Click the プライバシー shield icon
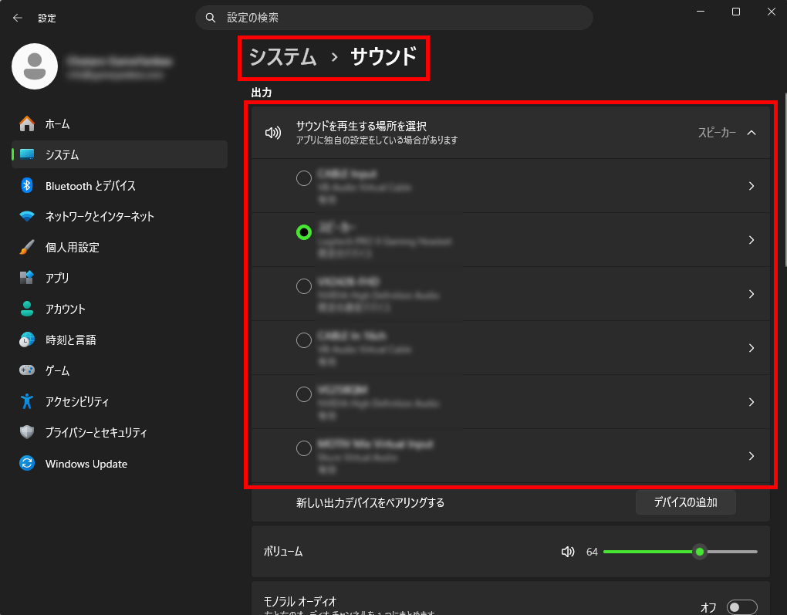Screen dimensions: 787x615 tap(26, 432)
